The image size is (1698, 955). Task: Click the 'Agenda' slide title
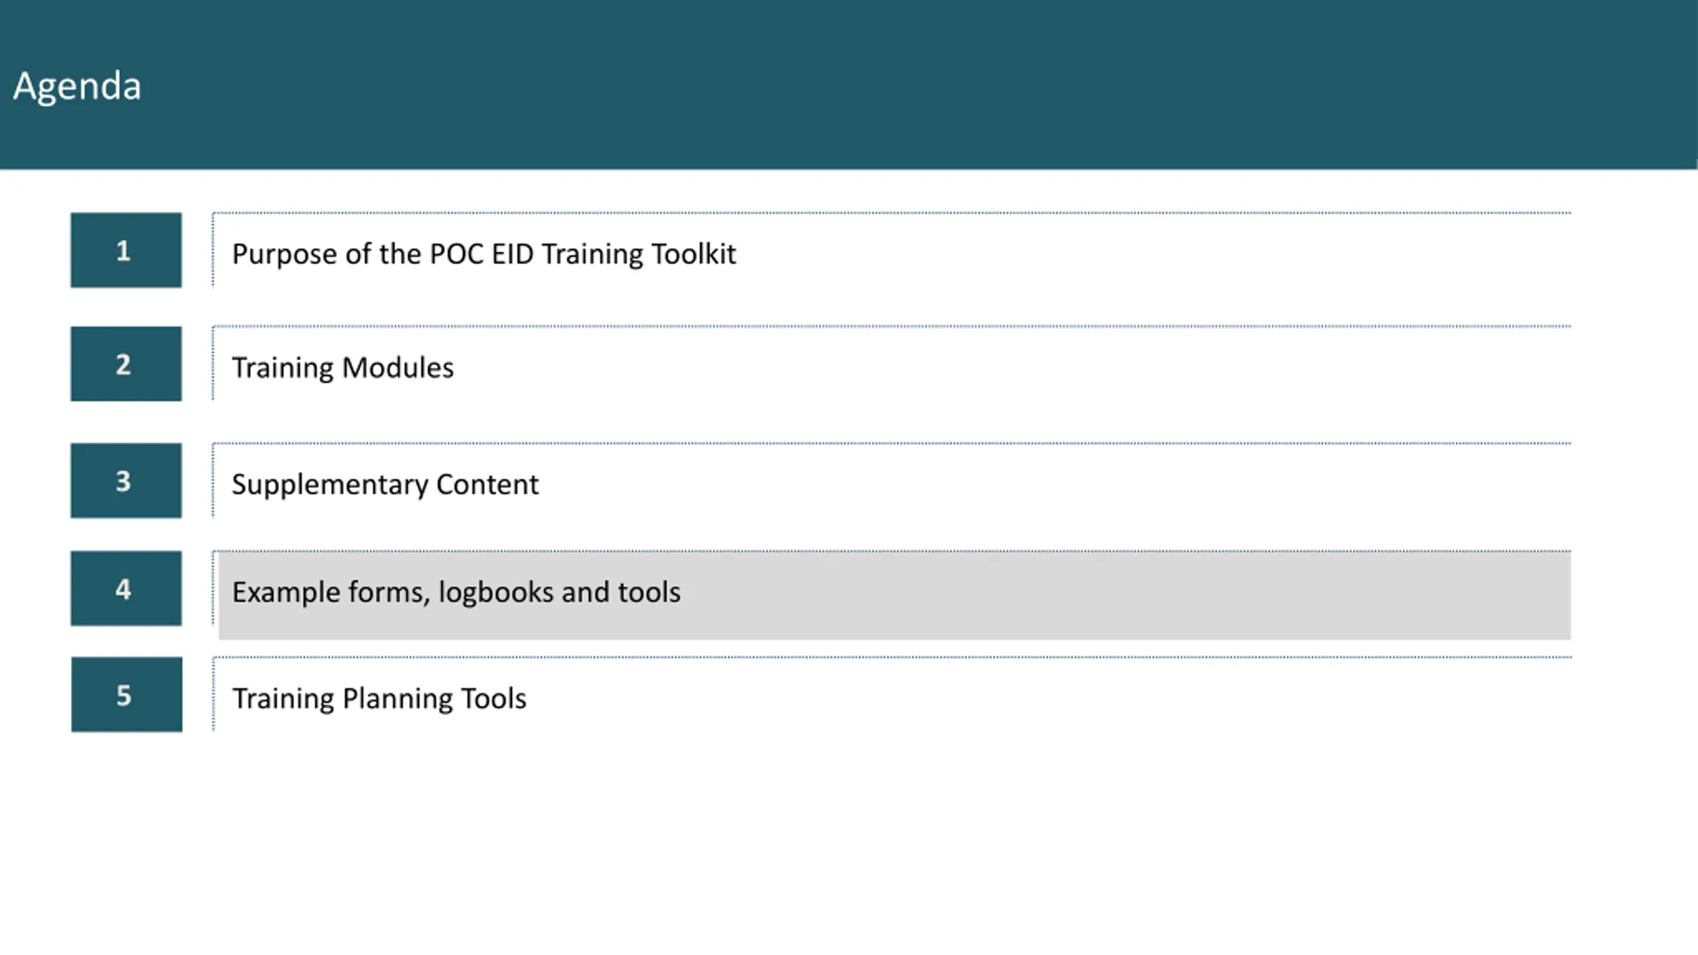point(77,86)
